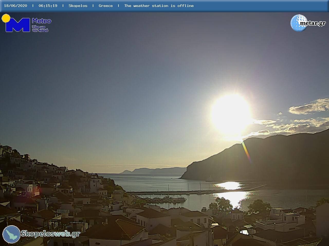The height and width of the screenshot is (246, 329).
Task: Click the metar.gr globe logo
Action: [x=299, y=23]
